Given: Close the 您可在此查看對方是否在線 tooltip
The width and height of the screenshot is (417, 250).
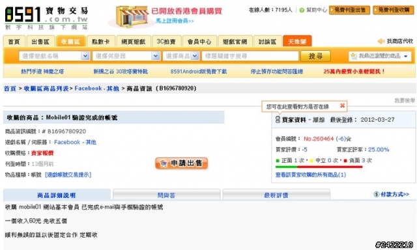Looking at the screenshot, I should [x=342, y=105].
